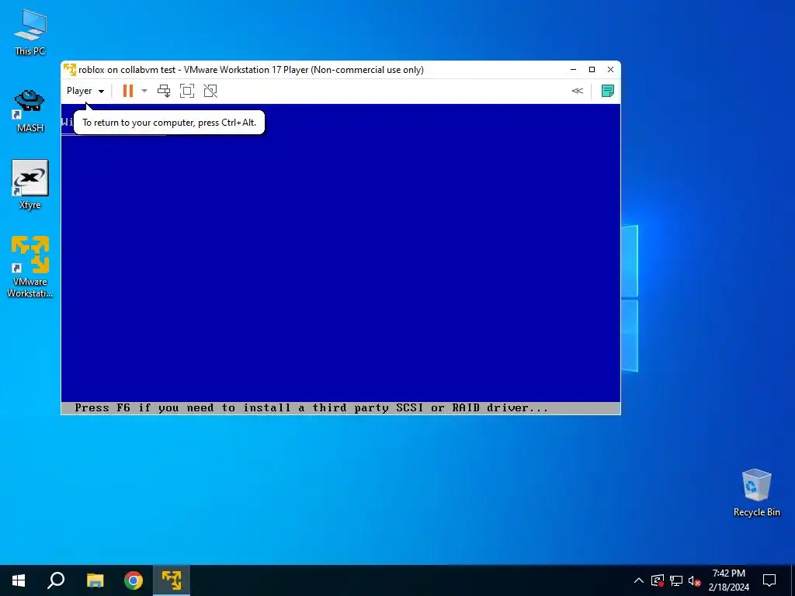The image size is (795, 596).
Task: Select the This PC desktop icon
Action: pos(30,33)
